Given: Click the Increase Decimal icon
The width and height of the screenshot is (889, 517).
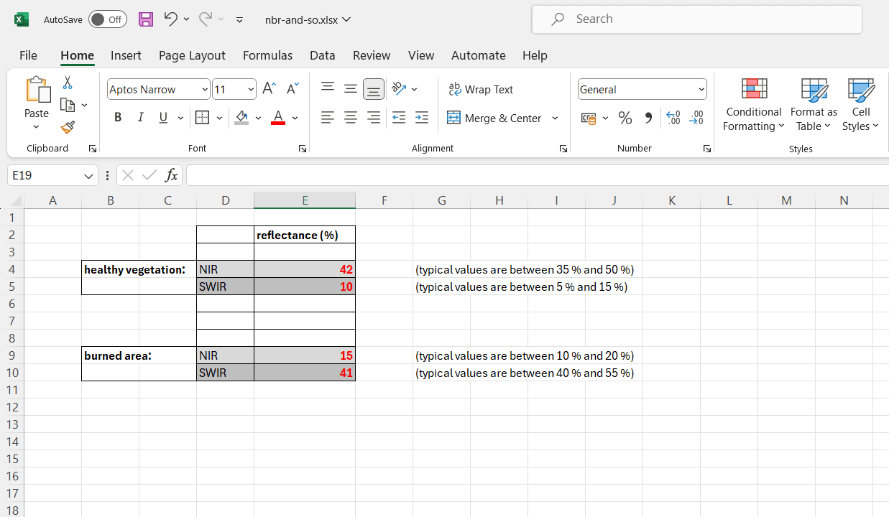Looking at the screenshot, I should (673, 118).
